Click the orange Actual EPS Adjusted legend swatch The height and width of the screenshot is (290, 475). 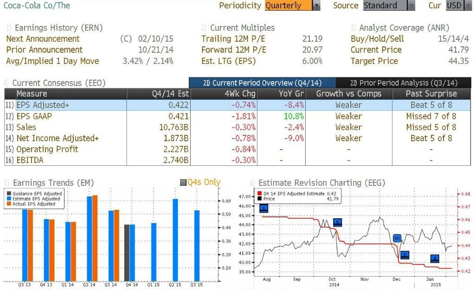click(x=9, y=204)
